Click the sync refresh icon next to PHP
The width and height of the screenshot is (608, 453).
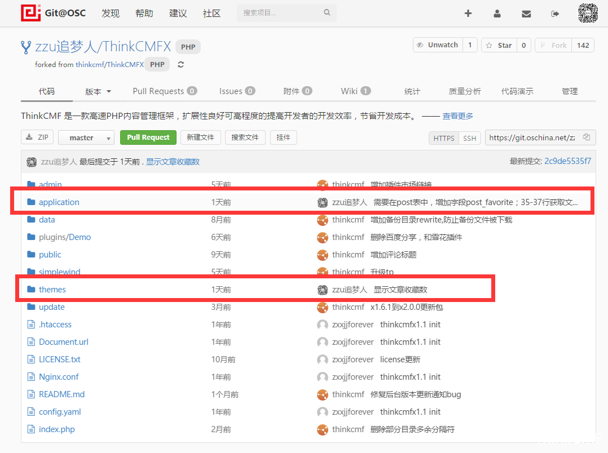[180, 65]
